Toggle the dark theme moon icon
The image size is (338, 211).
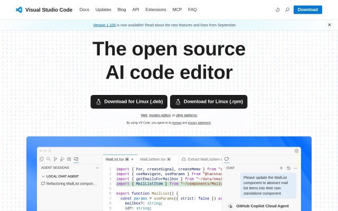point(278,9)
